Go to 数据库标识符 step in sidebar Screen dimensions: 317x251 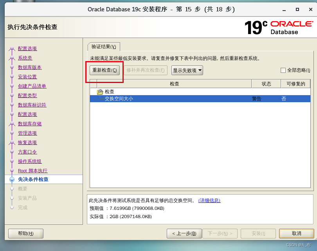point(32,105)
